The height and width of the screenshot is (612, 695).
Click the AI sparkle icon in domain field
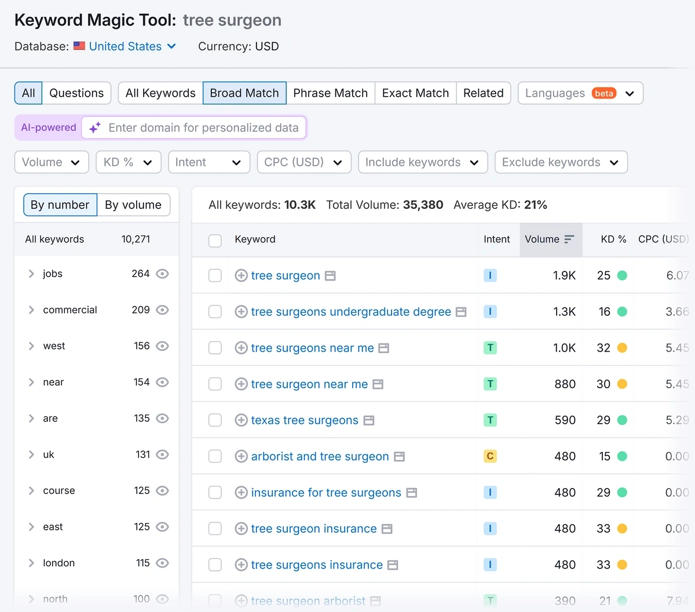pos(95,128)
